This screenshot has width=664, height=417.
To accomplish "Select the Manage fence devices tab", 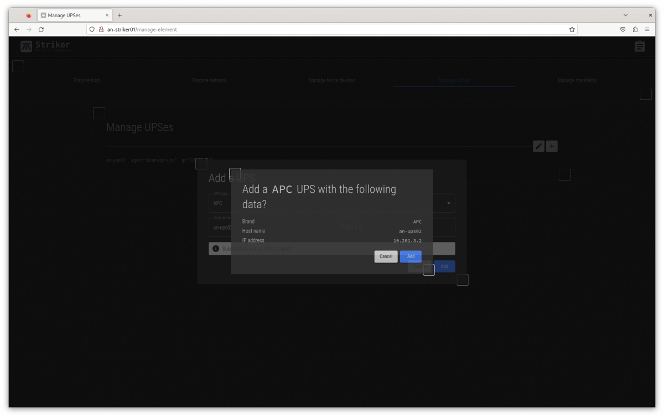I will [332, 80].
